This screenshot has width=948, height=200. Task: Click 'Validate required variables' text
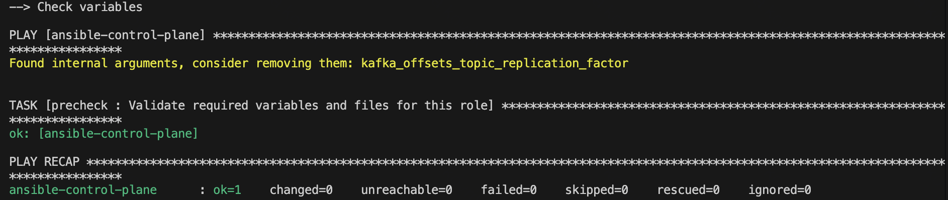tap(223, 106)
